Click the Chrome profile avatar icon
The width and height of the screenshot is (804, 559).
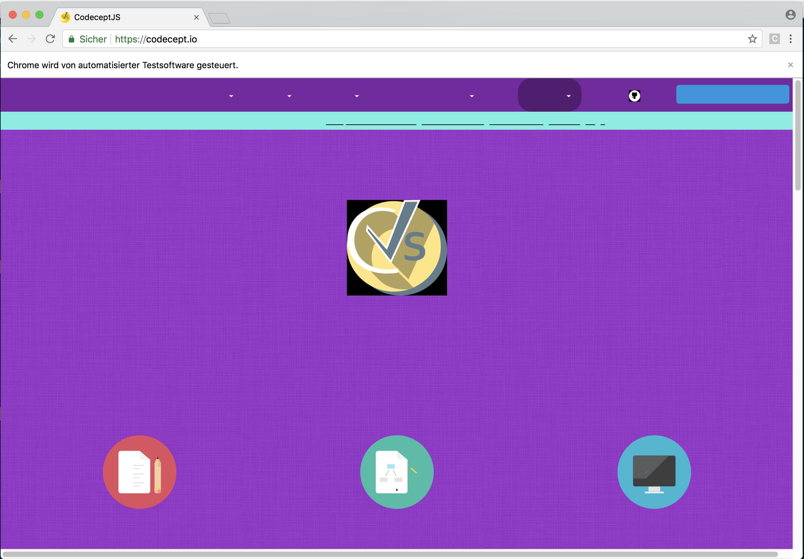coord(790,15)
